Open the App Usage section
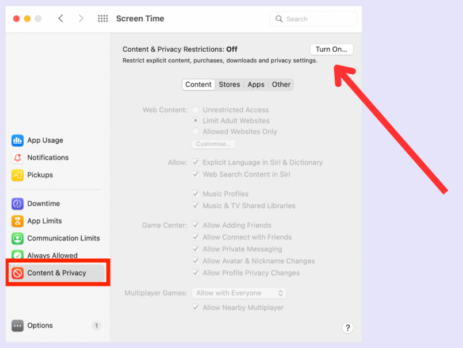This screenshot has width=463, height=348. click(44, 140)
